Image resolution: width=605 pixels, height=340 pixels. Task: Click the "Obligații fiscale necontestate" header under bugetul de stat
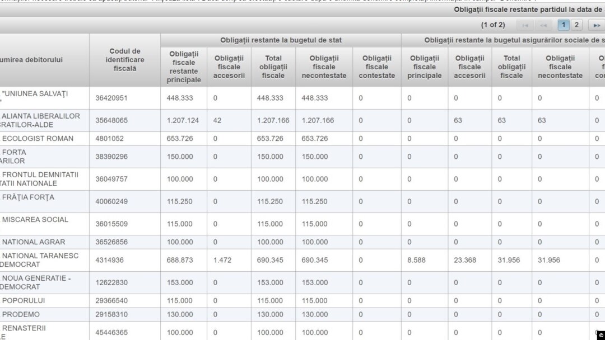[x=324, y=67]
